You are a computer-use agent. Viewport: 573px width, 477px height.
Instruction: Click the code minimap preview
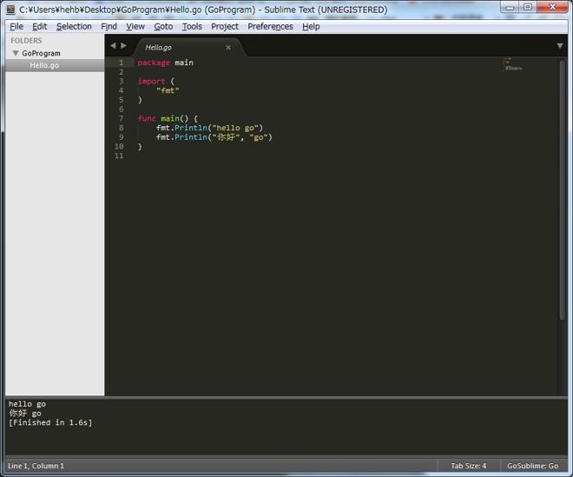pos(512,64)
